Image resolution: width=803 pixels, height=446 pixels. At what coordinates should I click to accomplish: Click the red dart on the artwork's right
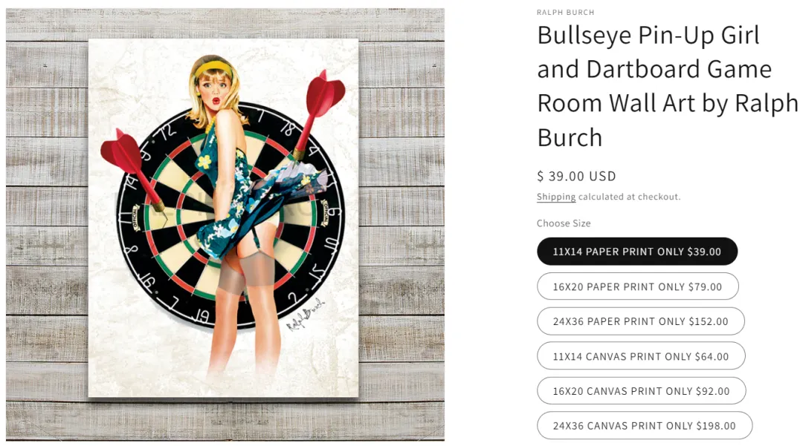tap(317, 112)
